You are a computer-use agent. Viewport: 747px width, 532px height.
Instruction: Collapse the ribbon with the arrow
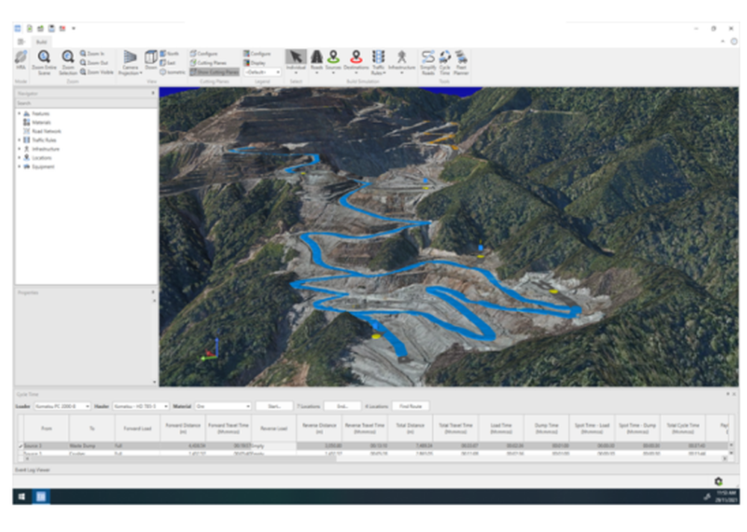[x=722, y=41]
